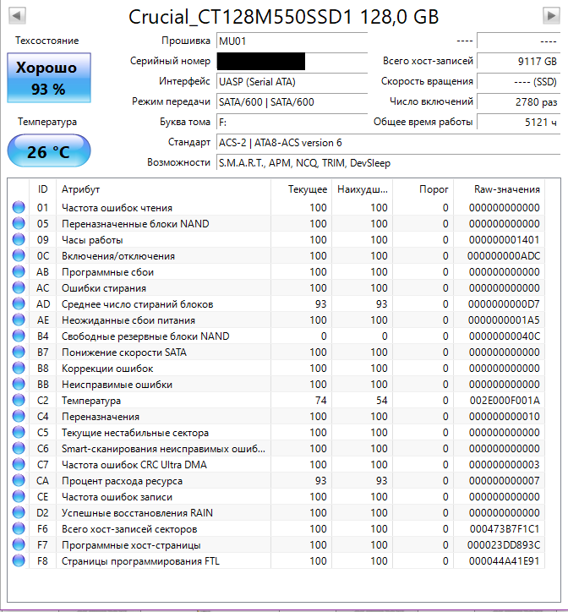Click status icon of attribute B4
Image resolution: width=568 pixels, height=612 pixels.
click(x=19, y=336)
